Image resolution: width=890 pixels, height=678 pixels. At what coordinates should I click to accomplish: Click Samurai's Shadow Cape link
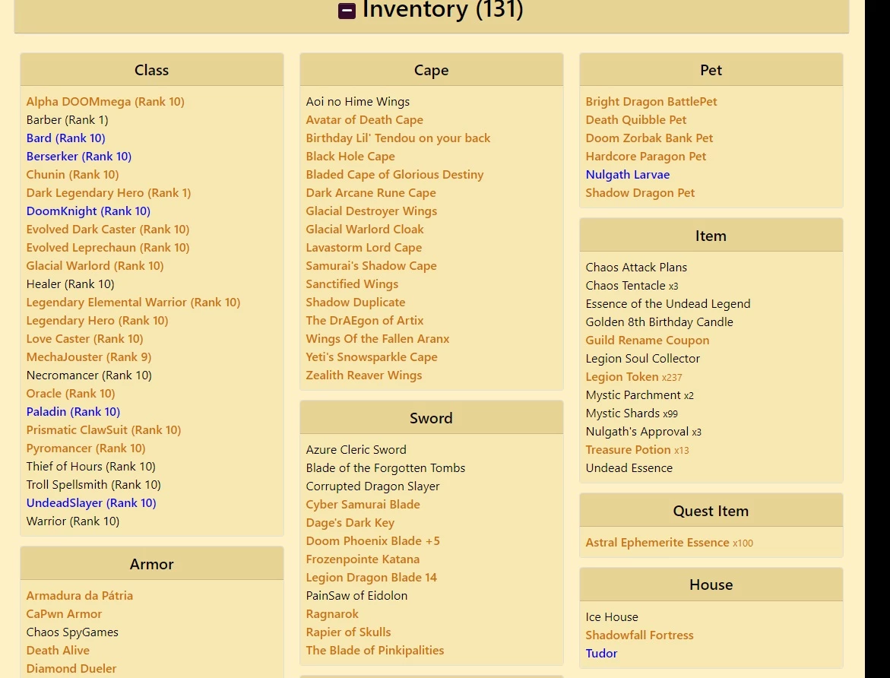pyautogui.click(x=371, y=266)
